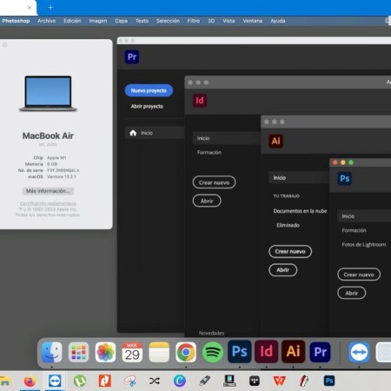The height and width of the screenshot is (391, 391).
Task: Open TeamViewer icon in Mac dock
Action: (359, 352)
